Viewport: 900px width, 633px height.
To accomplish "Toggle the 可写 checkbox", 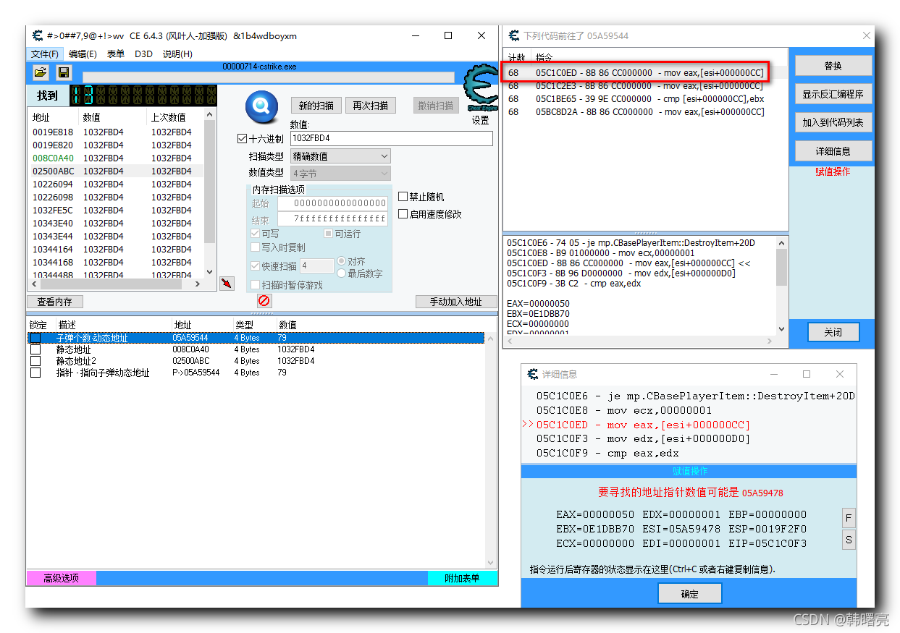I will click(x=255, y=234).
